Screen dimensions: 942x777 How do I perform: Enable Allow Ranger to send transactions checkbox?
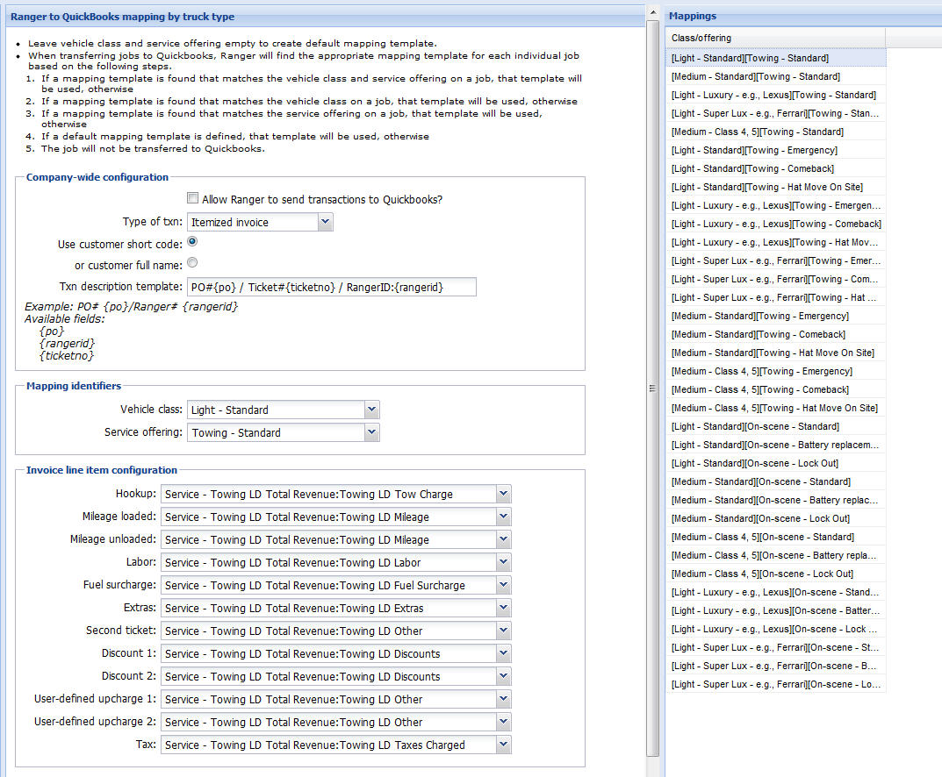point(193,199)
